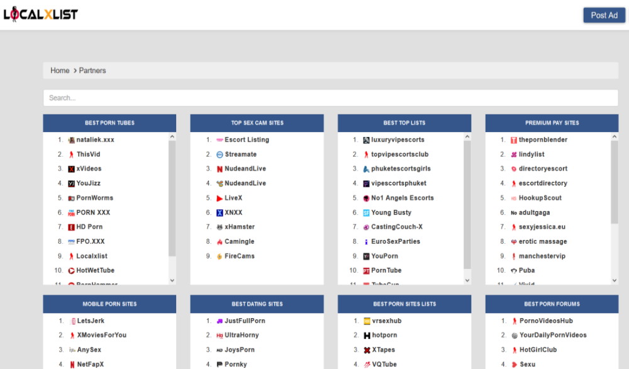629x369 pixels.
Task: Click the YouPorn favicon
Action: (x=366, y=256)
